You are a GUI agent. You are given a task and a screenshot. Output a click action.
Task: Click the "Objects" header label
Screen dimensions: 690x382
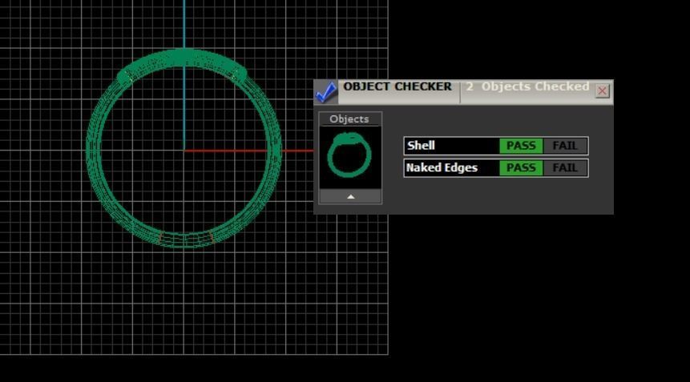[349, 119]
